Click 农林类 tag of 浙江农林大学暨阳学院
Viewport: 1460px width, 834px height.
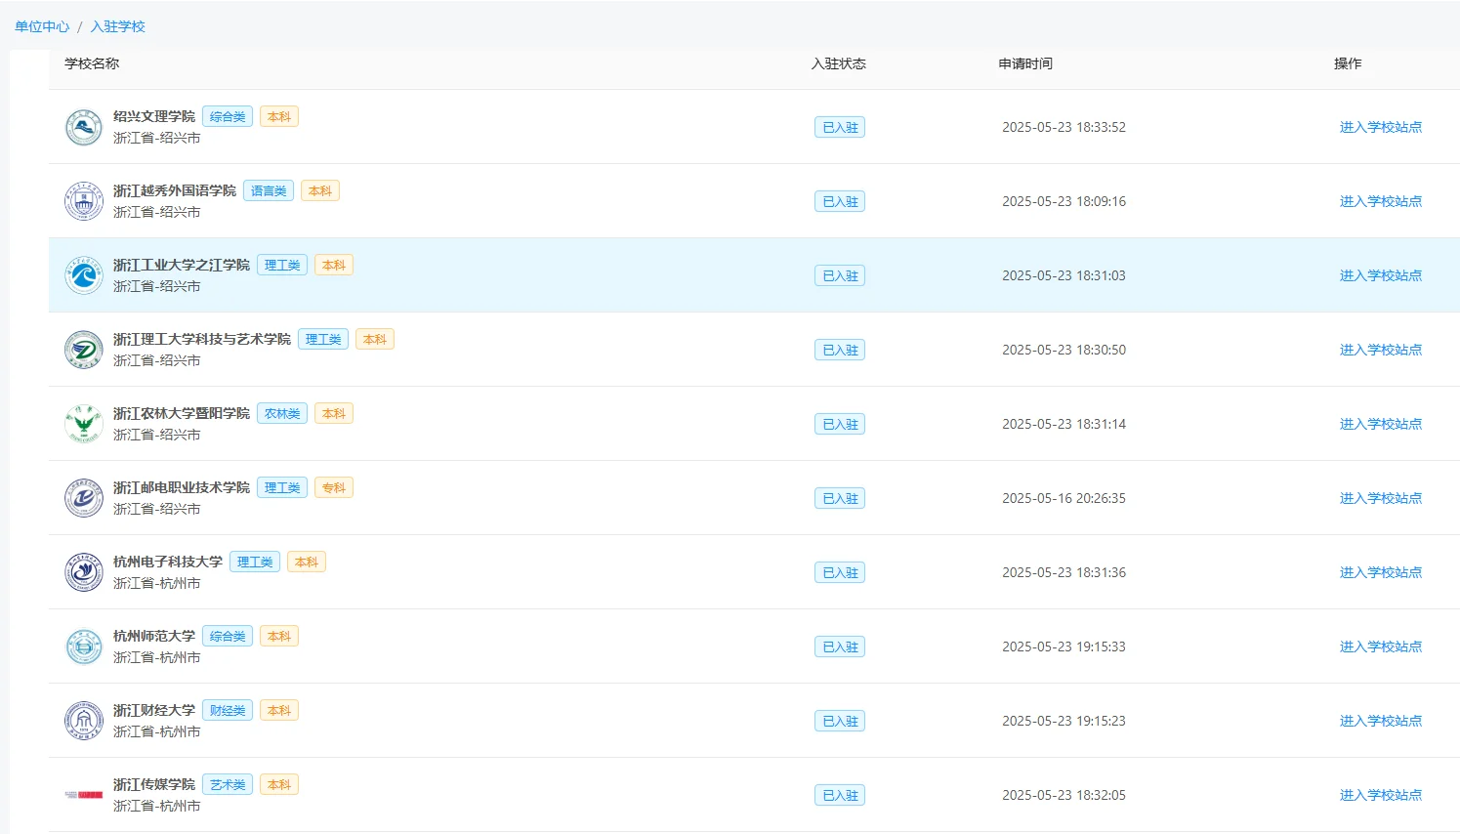[282, 413]
